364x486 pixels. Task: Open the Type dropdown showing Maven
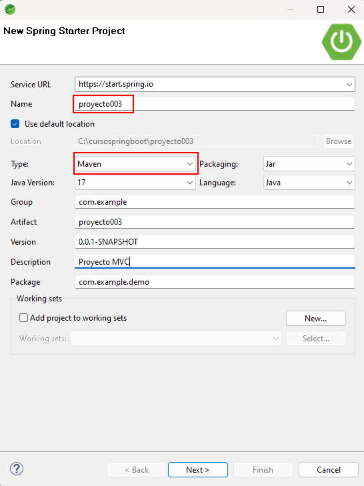pyautogui.click(x=135, y=163)
